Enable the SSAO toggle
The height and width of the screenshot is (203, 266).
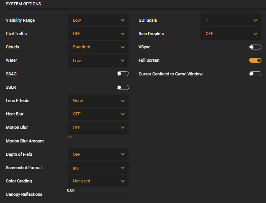click(123, 74)
